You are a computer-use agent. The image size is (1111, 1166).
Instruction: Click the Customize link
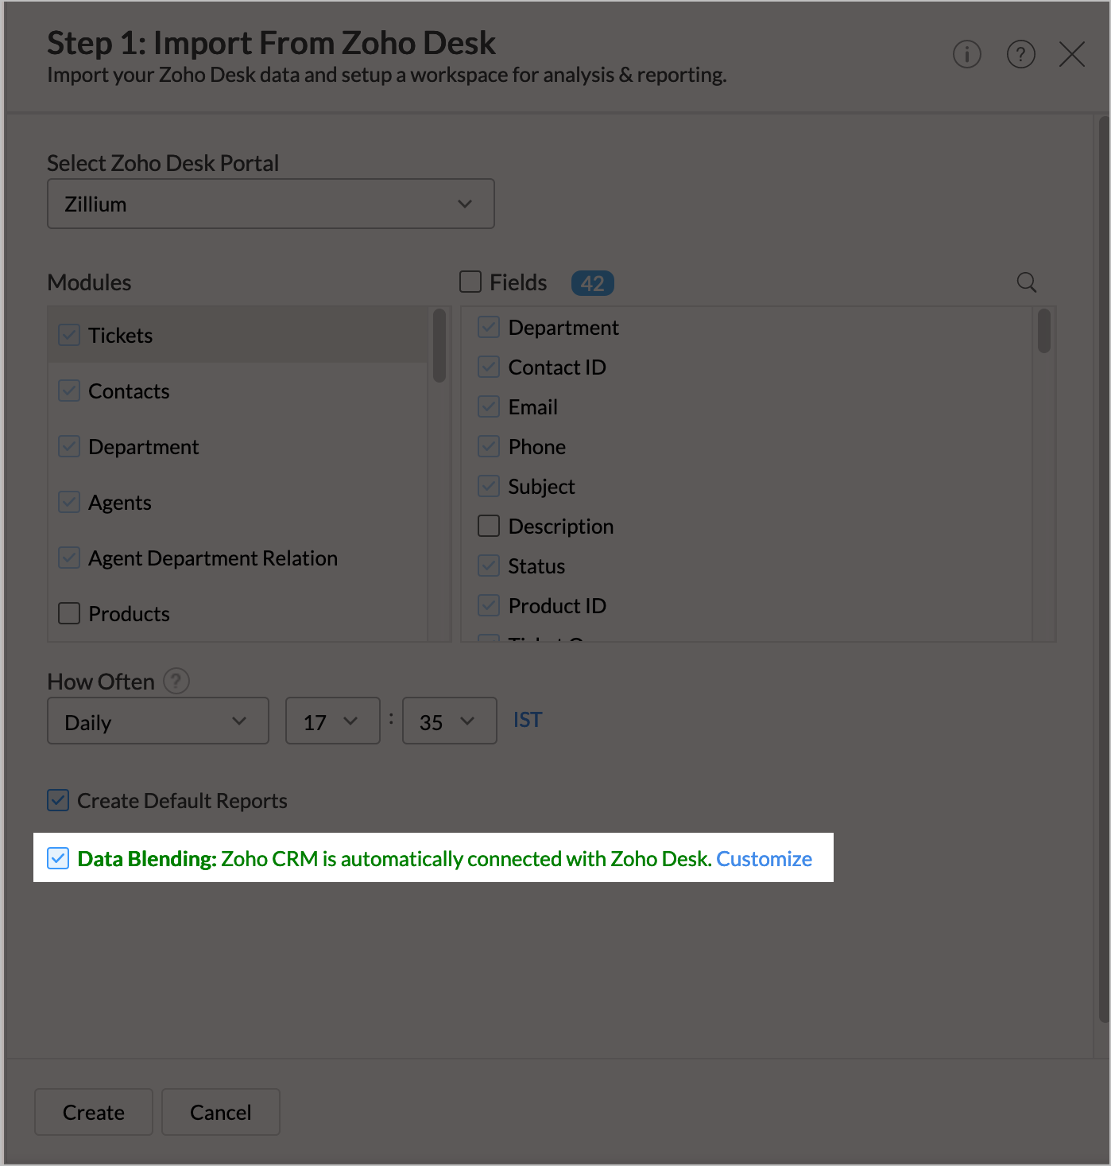[764, 859]
